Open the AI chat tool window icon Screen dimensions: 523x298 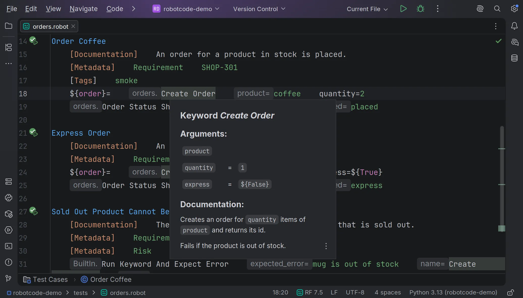514,42
